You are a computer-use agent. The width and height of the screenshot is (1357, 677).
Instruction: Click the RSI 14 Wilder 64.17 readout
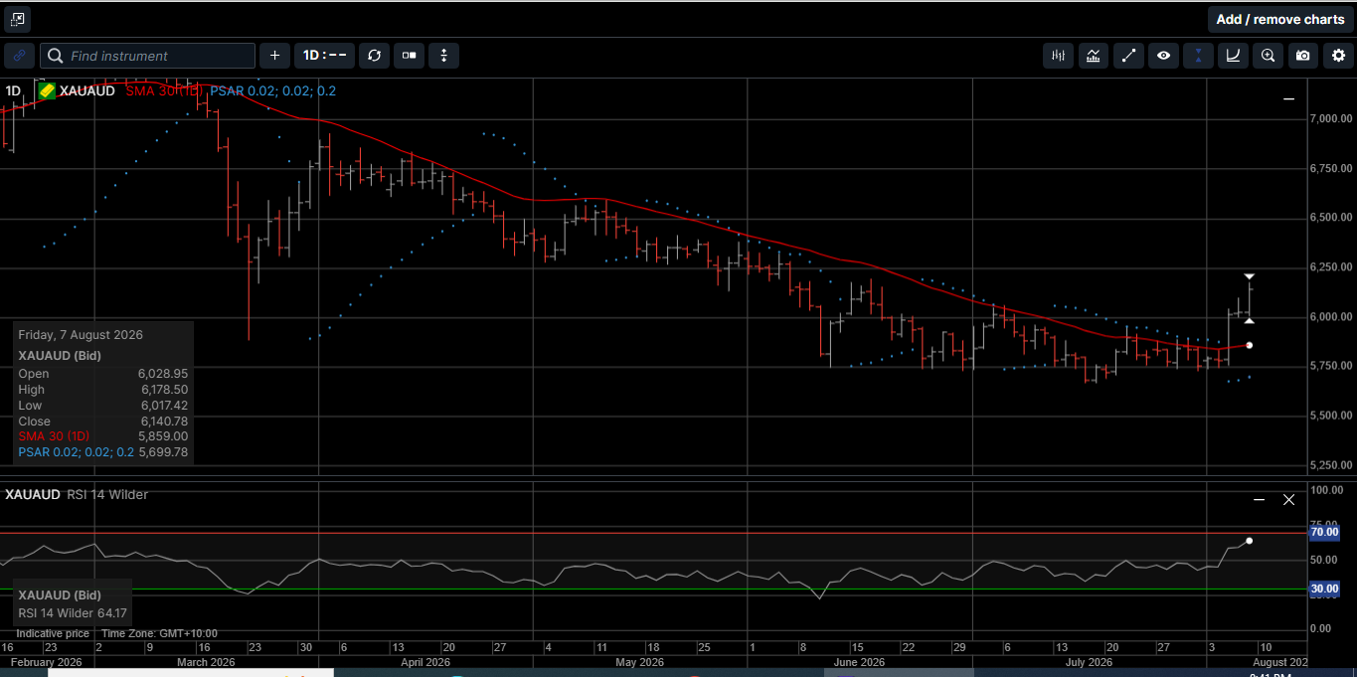pos(73,613)
